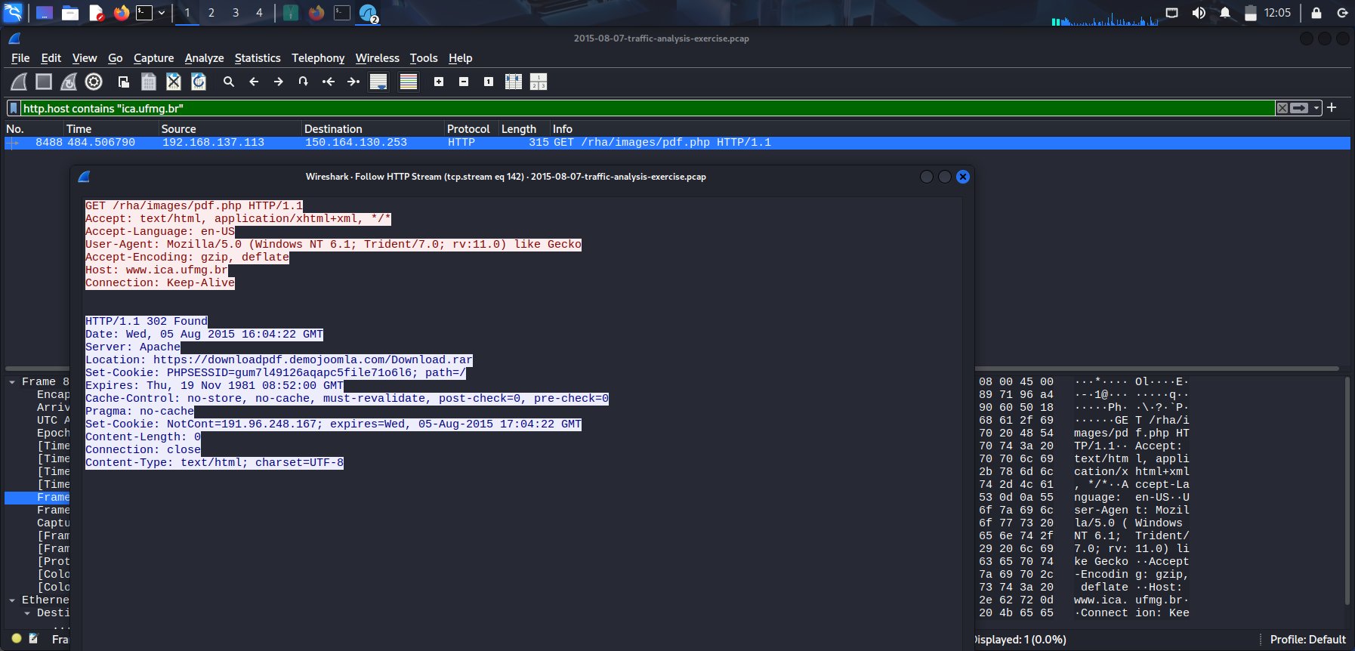Go to a specific packet icon
1355x651 pixels.
pos(304,82)
